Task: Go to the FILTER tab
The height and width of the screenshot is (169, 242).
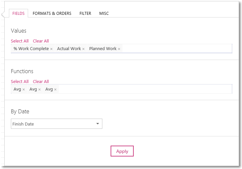Action: [86, 14]
